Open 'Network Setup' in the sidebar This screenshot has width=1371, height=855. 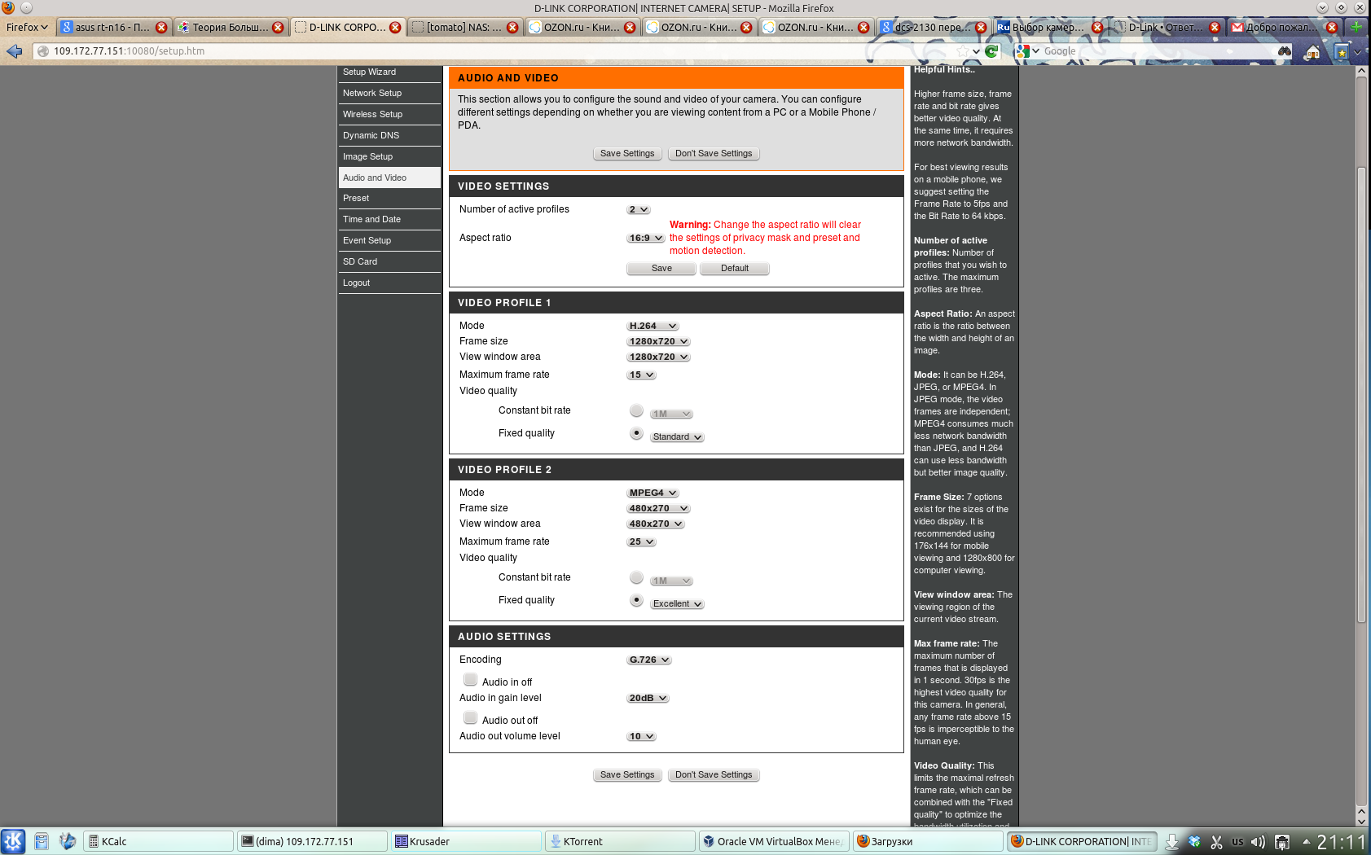389,93
